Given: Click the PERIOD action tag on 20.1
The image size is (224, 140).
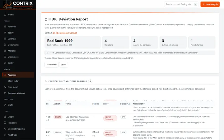Looking at the screenshot, I should click(58, 132).
